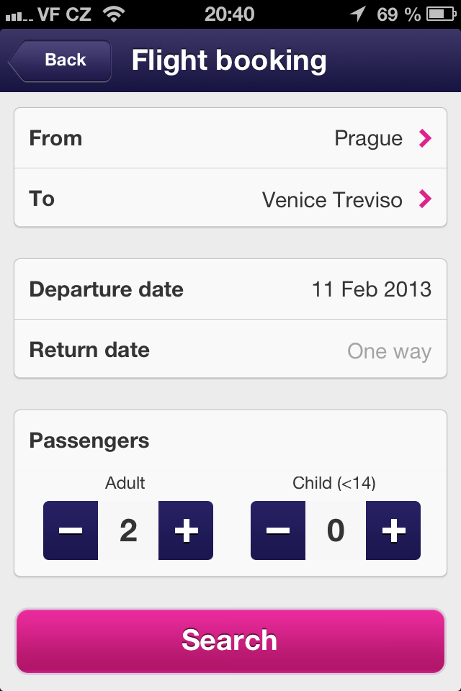The image size is (461, 691).
Task: Open the To airport selector
Action: tap(230, 200)
